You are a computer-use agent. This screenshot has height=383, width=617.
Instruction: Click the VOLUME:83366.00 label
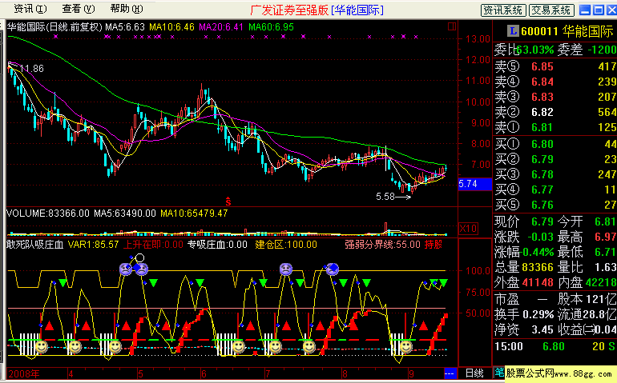pos(48,213)
